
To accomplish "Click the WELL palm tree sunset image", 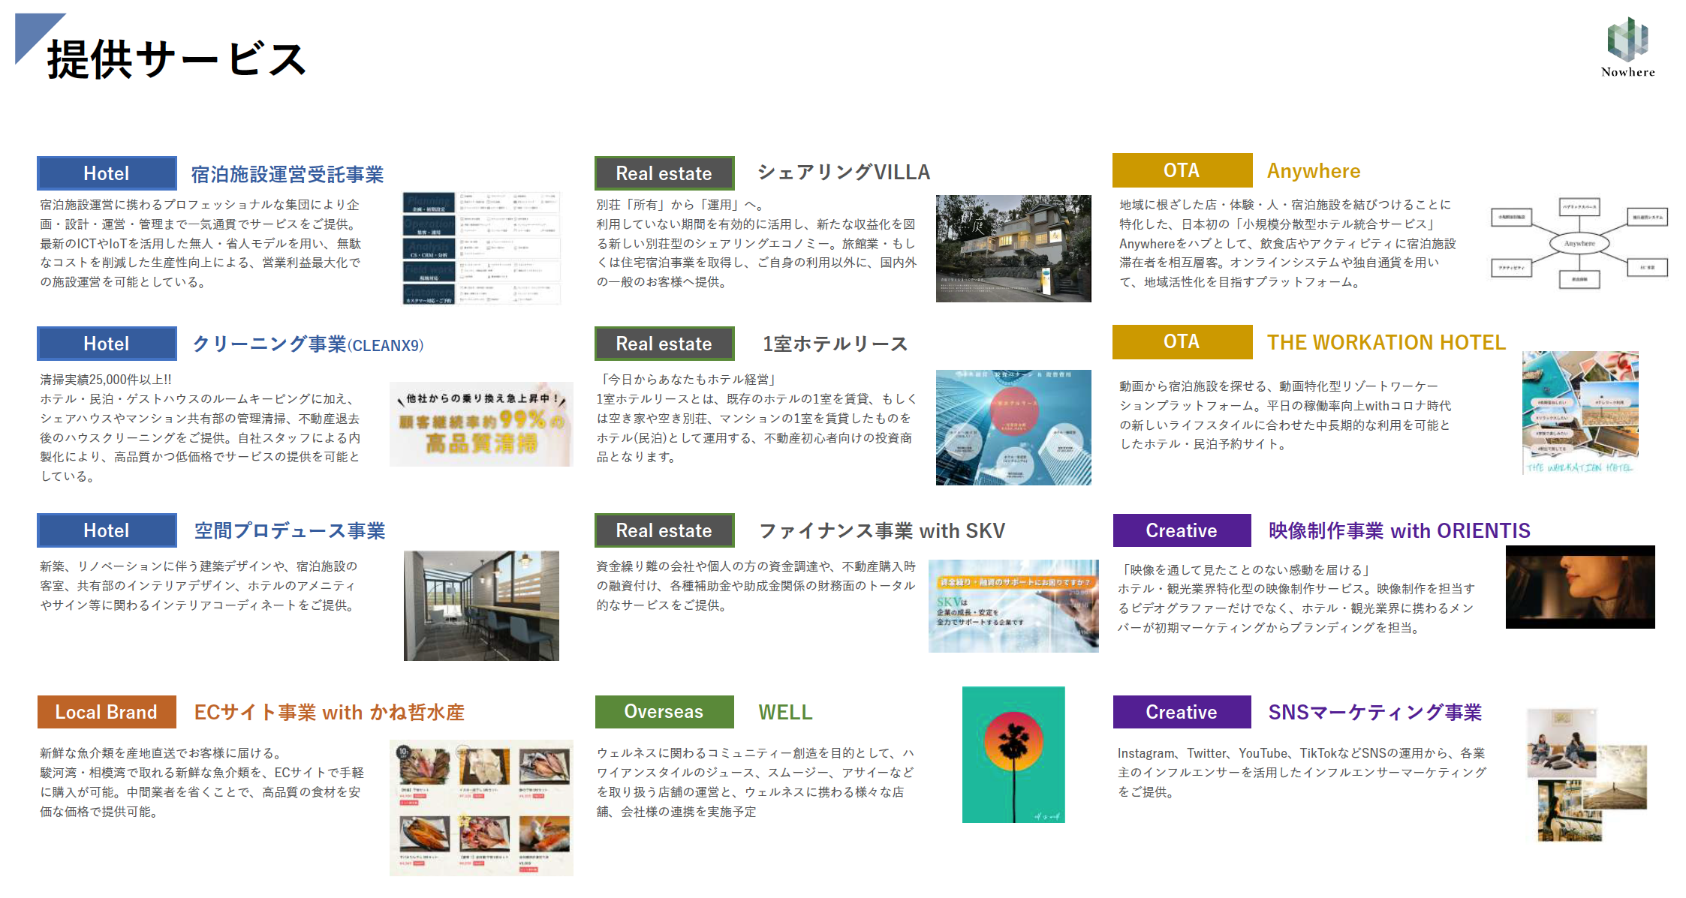I will [x=1013, y=754].
